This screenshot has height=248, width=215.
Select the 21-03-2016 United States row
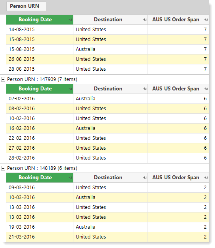tap(107, 237)
